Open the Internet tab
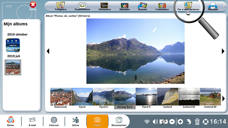228x128 pixels. tap(54, 121)
